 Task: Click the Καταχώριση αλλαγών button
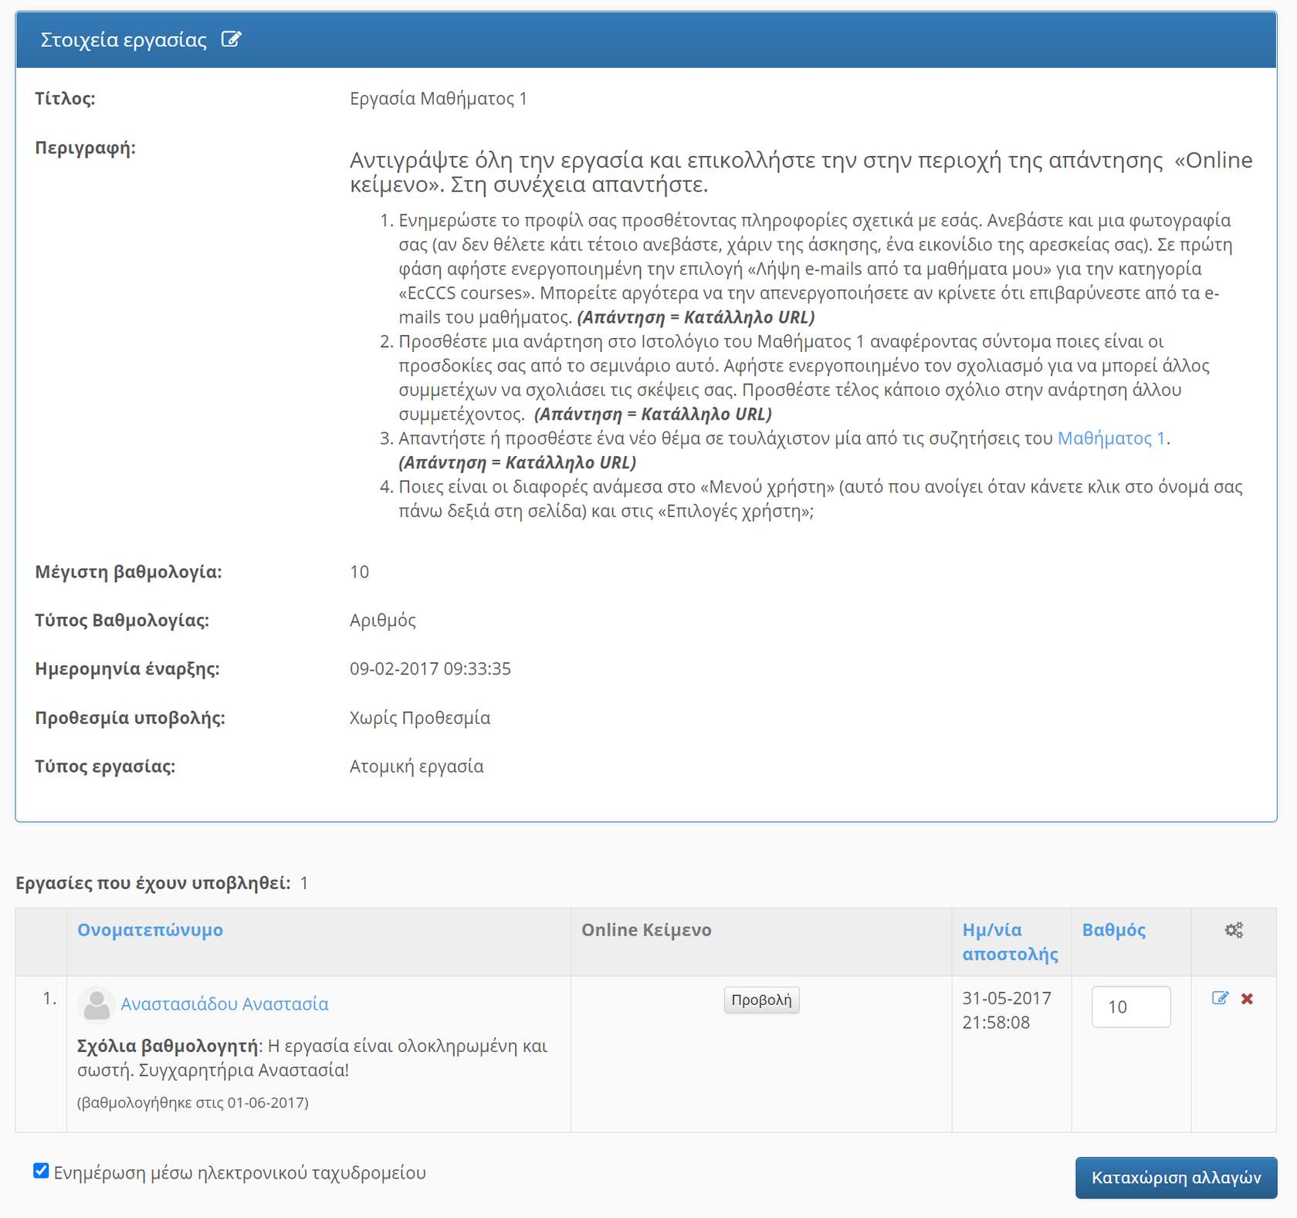click(1175, 1177)
